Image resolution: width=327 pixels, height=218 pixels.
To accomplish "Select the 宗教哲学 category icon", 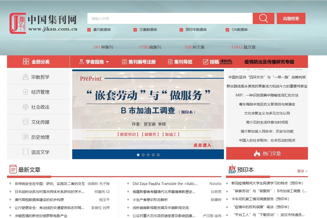I will (26, 77).
